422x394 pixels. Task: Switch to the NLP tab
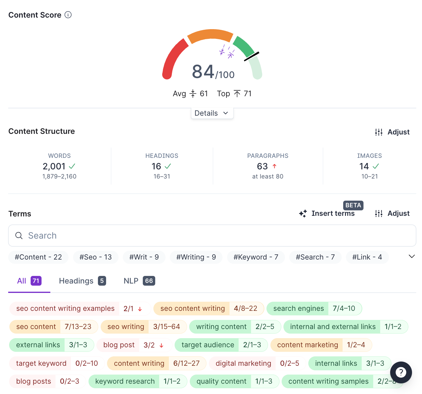pyautogui.click(x=139, y=281)
